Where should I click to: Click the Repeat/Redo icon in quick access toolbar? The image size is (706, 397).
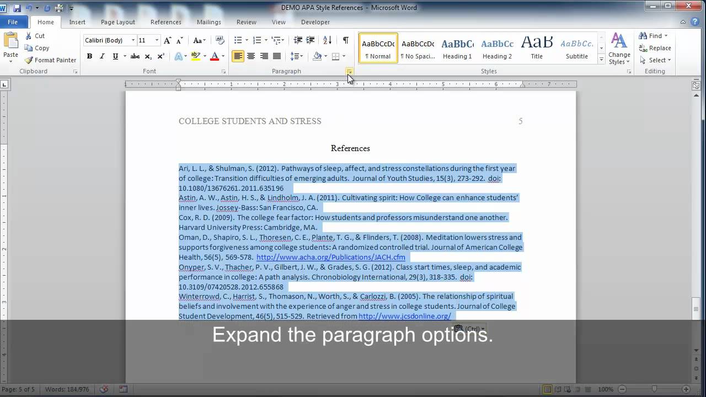[47, 8]
